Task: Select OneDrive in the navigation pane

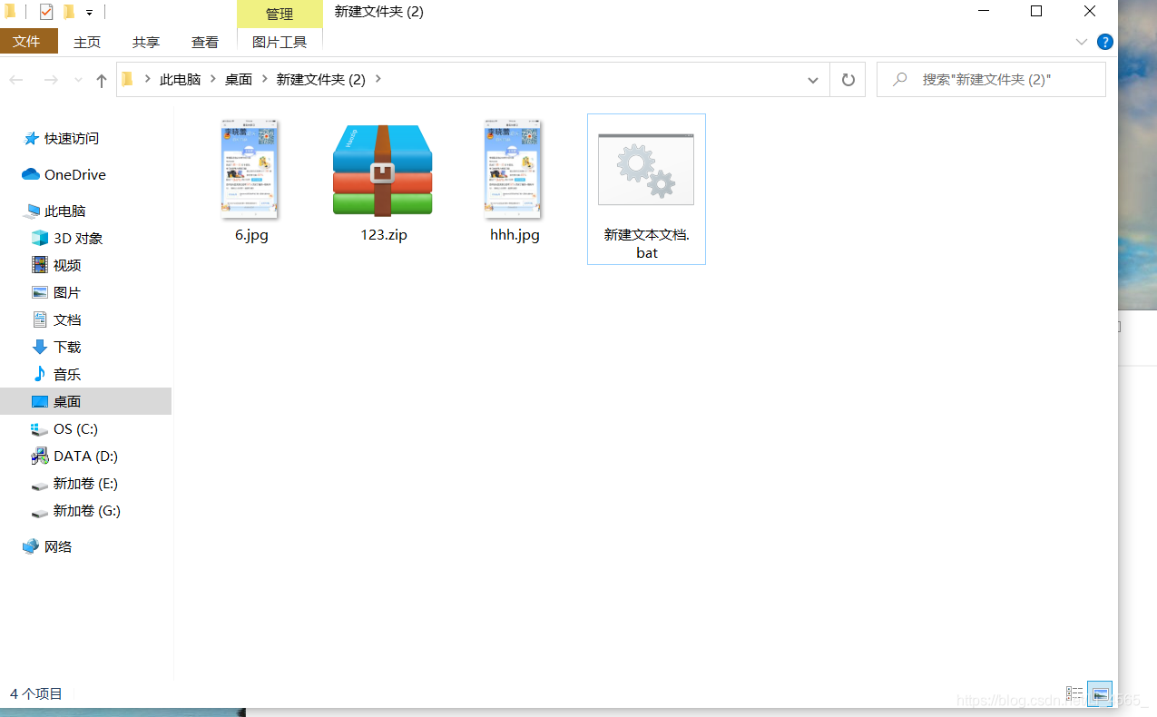Action: tap(74, 174)
